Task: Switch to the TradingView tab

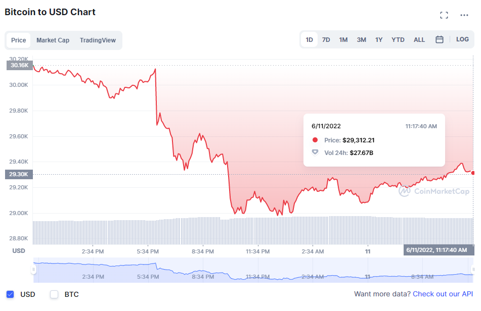Action: coord(98,40)
